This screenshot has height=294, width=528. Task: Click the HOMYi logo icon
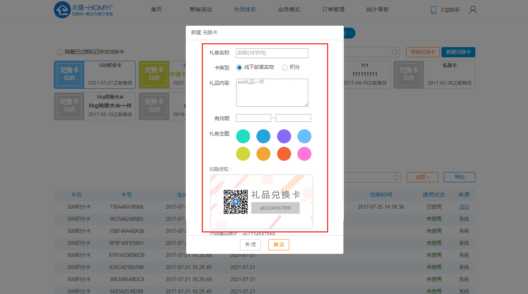pyautogui.click(x=62, y=10)
